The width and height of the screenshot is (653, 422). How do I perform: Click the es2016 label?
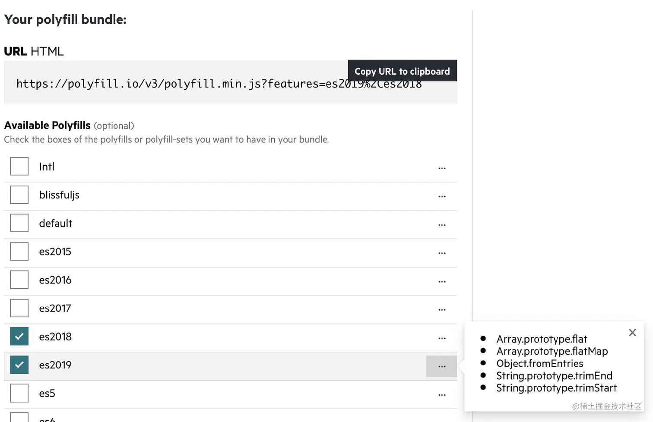(55, 280)
